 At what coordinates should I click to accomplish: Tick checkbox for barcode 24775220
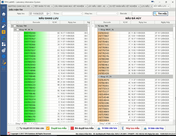(19, 33)
